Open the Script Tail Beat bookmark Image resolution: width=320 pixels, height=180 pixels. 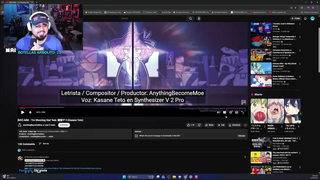pos(165,12)
